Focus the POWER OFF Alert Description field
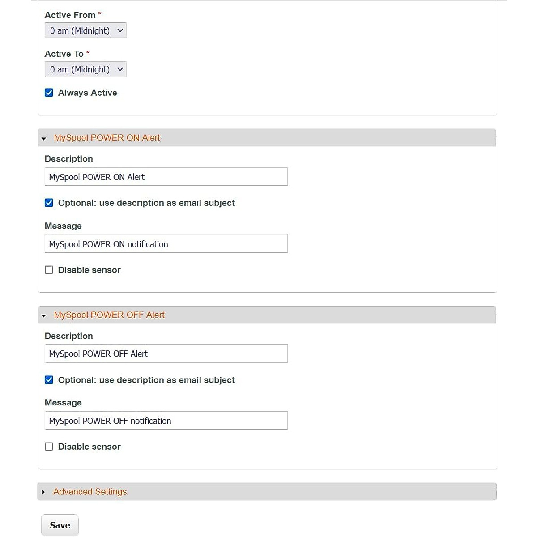537x537 pixels. click(x=166, y=354)
